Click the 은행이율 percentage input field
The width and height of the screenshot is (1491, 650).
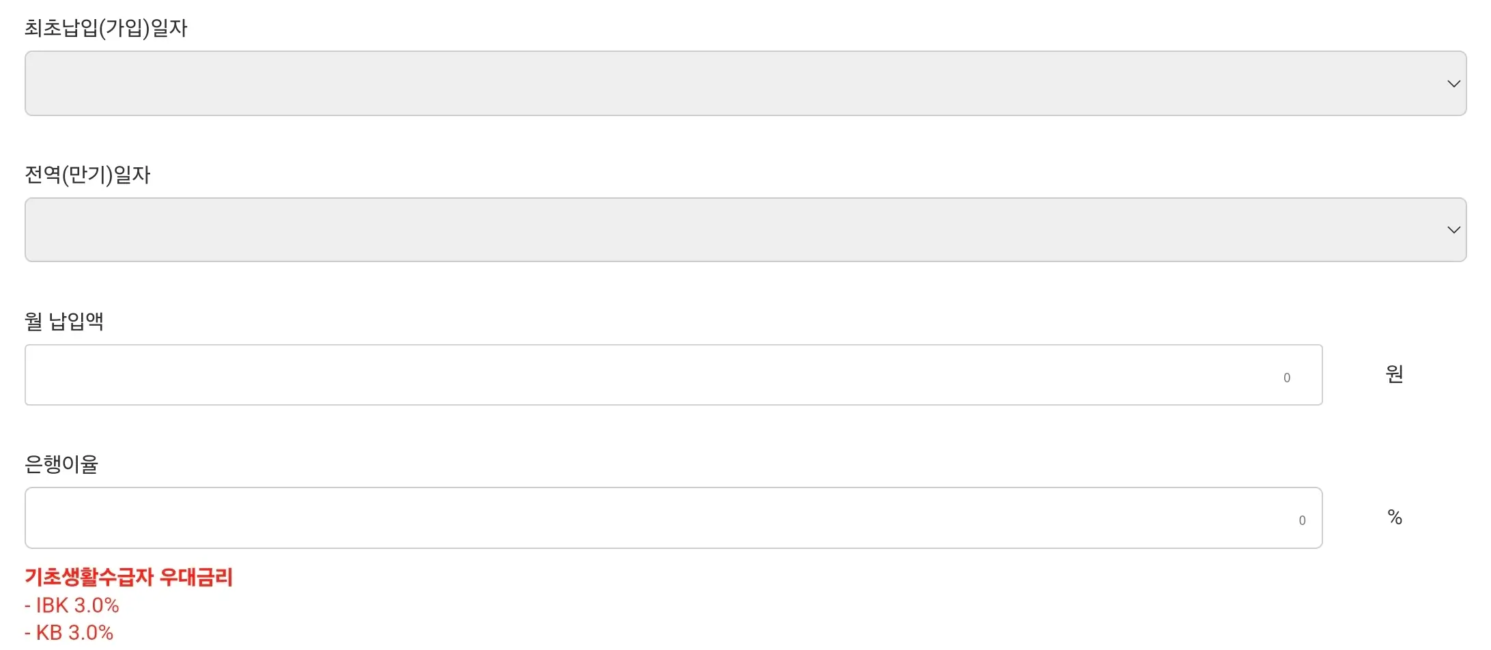click(672, 518)
